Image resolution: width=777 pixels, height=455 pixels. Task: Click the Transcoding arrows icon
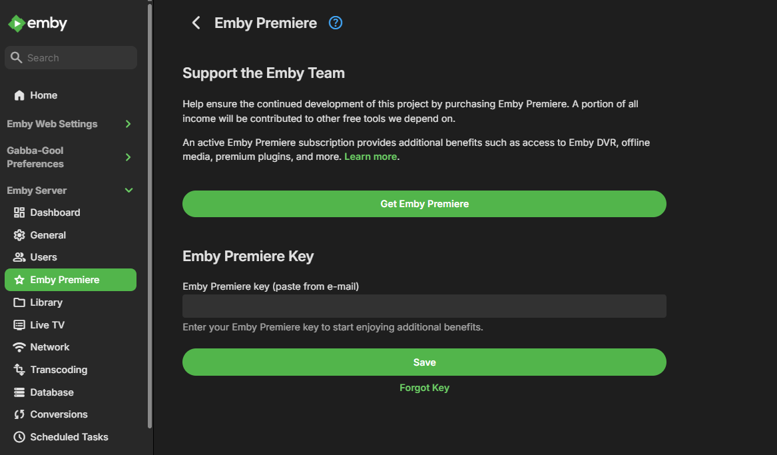click(x=19, y=370)
